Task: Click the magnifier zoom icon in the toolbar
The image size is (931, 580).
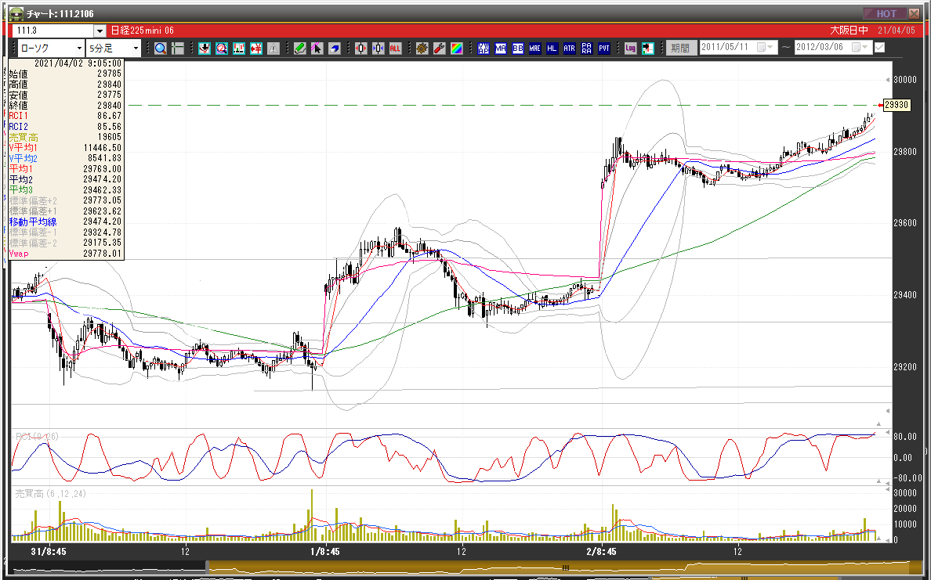Action: click(161, 49)
